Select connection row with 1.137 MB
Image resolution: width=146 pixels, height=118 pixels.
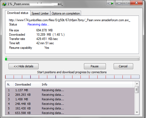70,90
